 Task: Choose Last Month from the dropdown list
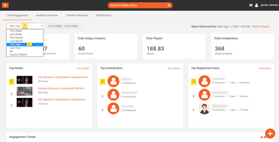(x=16, y=41)
